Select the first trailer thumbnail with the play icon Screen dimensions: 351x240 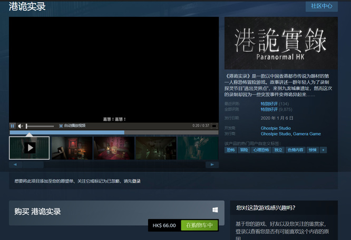coord(30,148)
